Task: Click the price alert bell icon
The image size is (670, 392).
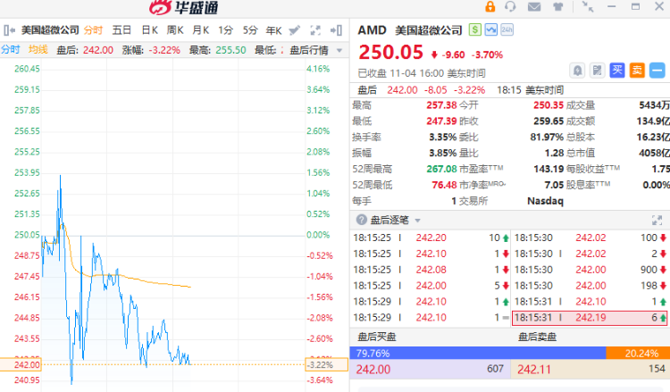Action: point(577,70)
